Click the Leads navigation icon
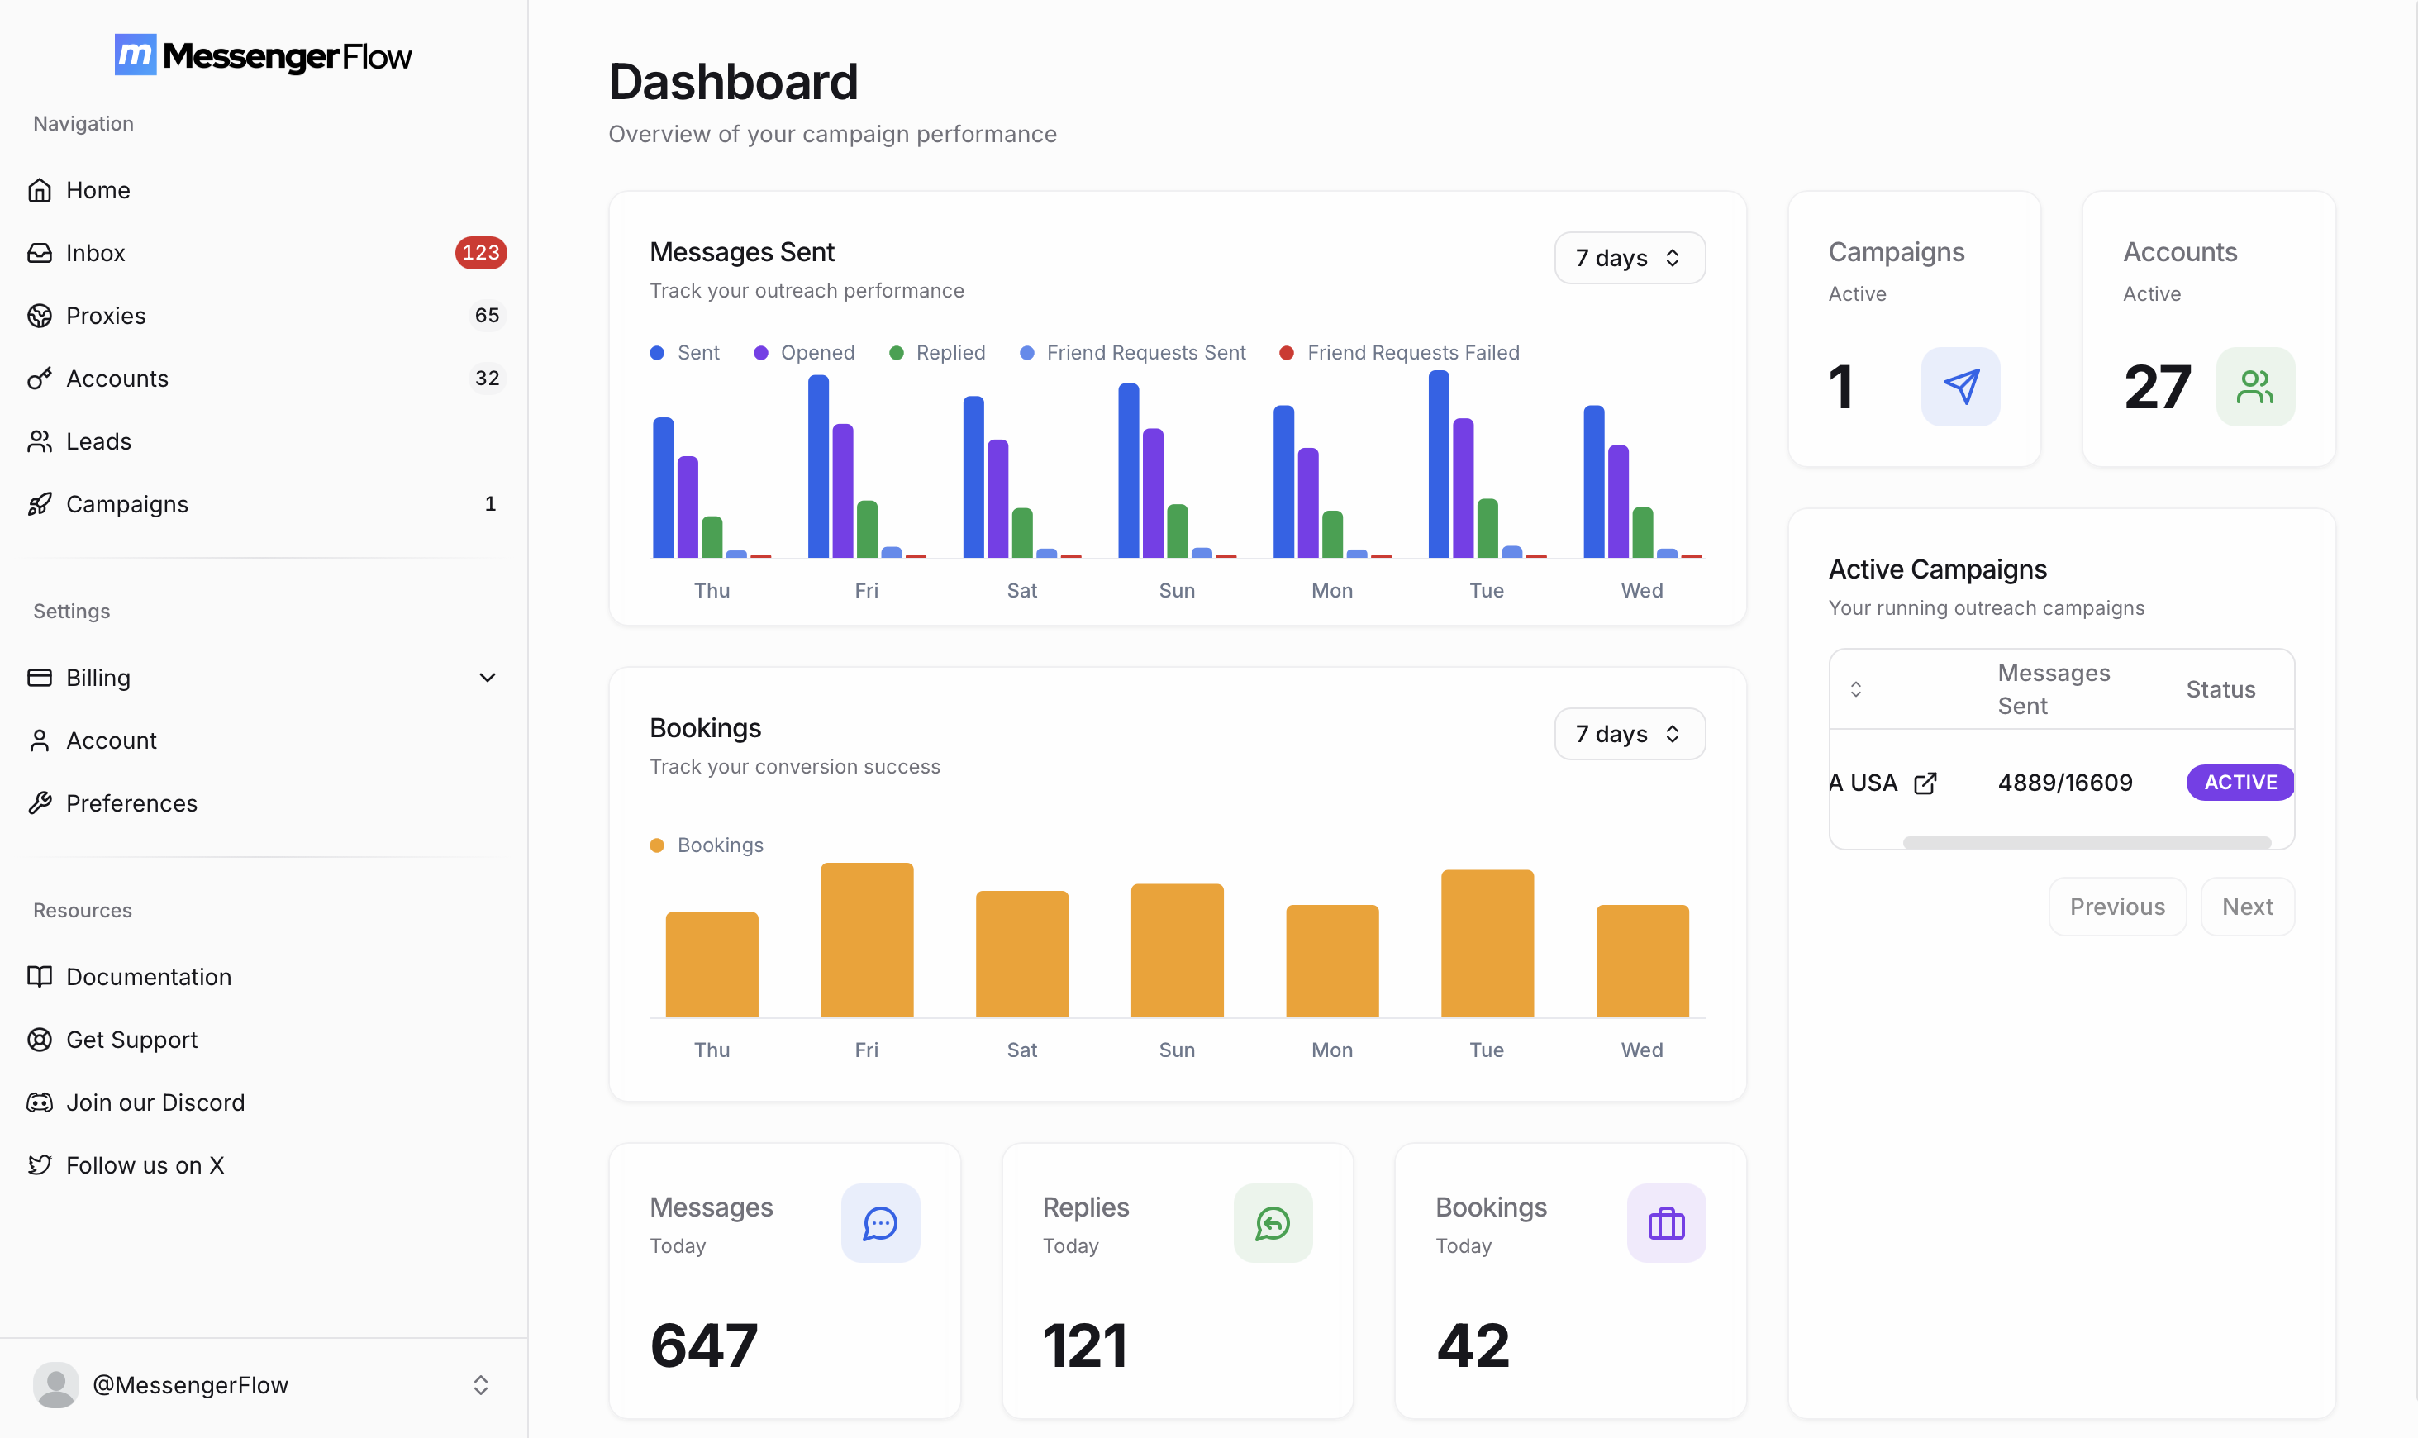Screen dimensions: 2418x1438 (x=40, y=440)
